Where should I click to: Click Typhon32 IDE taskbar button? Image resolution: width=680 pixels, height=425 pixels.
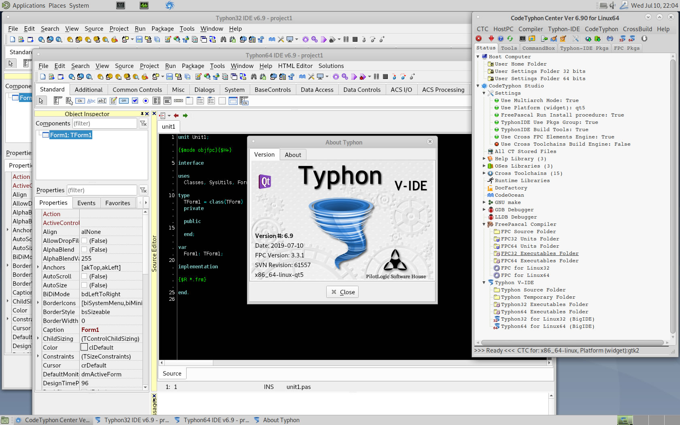tap(133, 420)
